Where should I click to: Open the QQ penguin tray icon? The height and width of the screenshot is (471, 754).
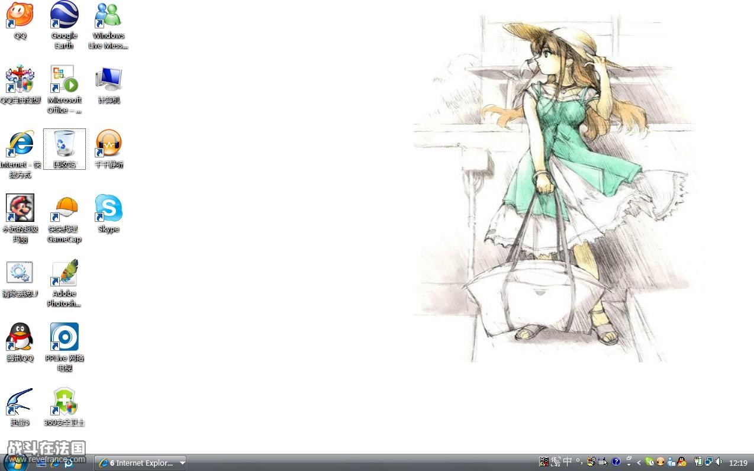pyautogui.click(x=682, y=462)
